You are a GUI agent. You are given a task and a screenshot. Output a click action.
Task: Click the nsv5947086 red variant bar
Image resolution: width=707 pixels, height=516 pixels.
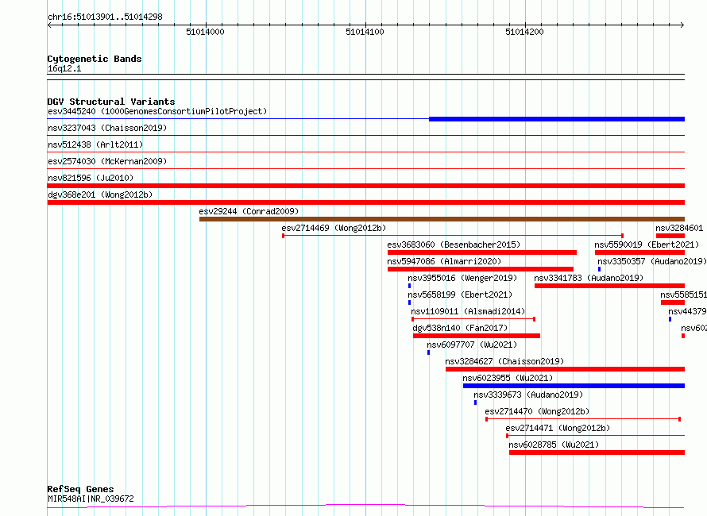pos(480,269)
